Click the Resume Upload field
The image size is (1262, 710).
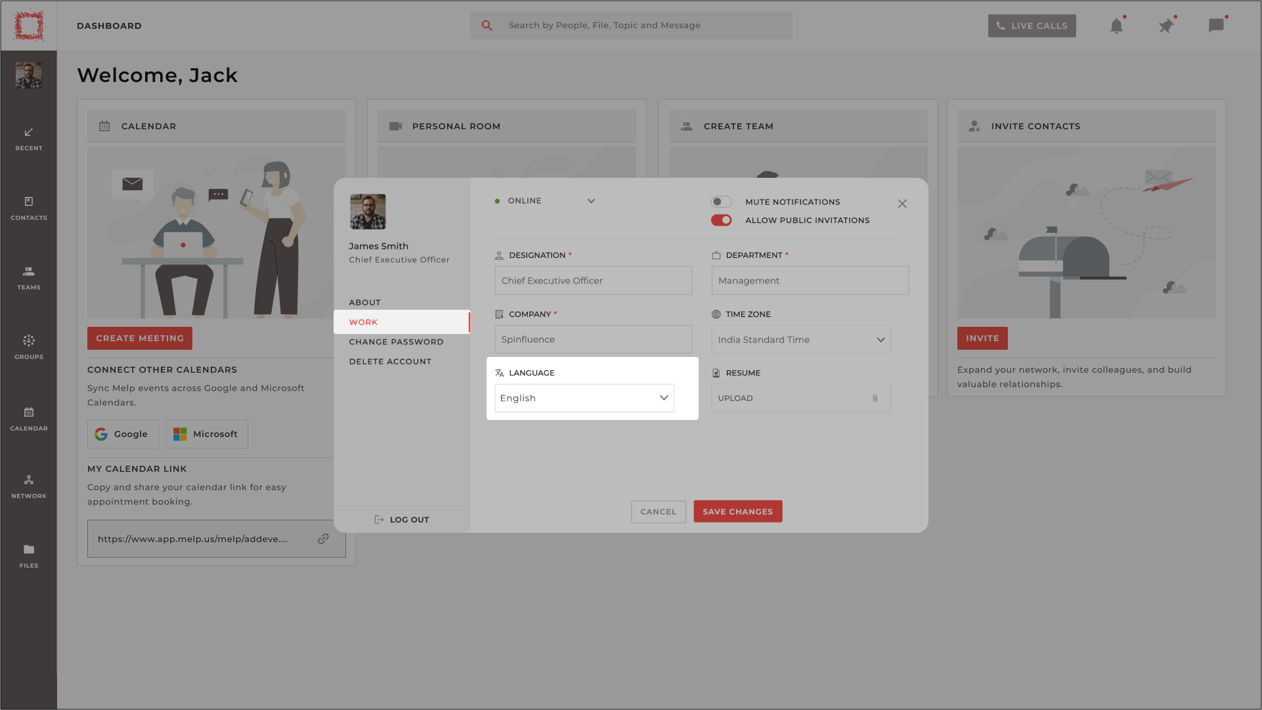[801, 398]
